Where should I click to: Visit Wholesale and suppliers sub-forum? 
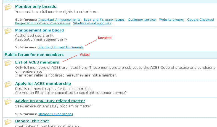[92, 23]
